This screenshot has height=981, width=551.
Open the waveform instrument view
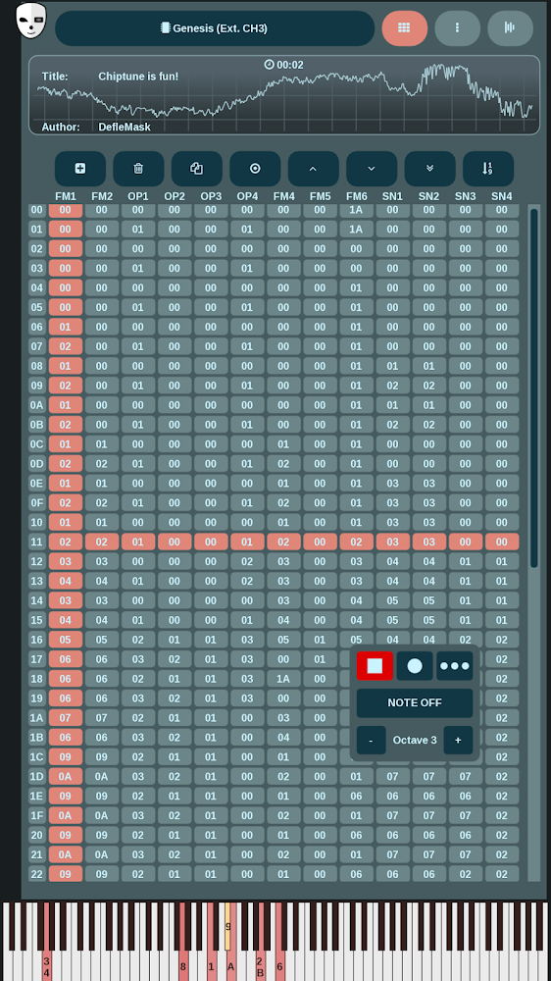tap(511, 27)
